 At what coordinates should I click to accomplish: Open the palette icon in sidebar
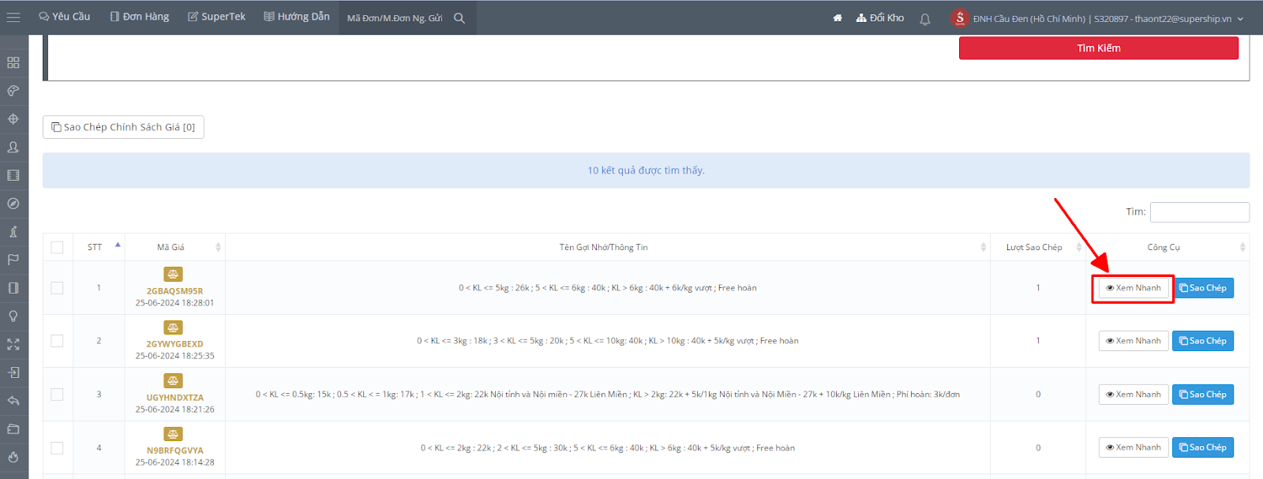pyautogui.click(x=13, y=91)
